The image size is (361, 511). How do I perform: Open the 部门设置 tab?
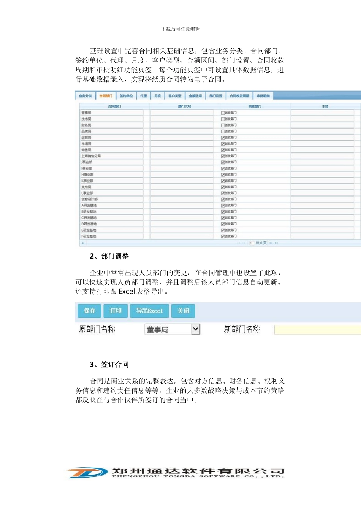point(216,96)
